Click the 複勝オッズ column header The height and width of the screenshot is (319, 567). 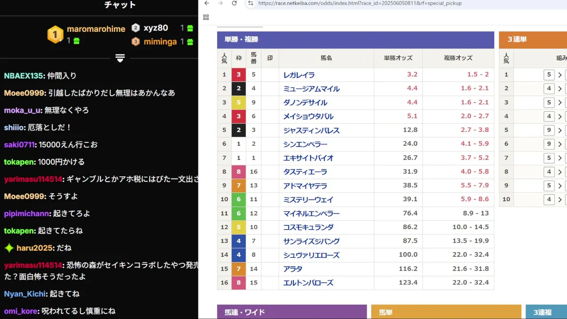click(x=458, y=58)
